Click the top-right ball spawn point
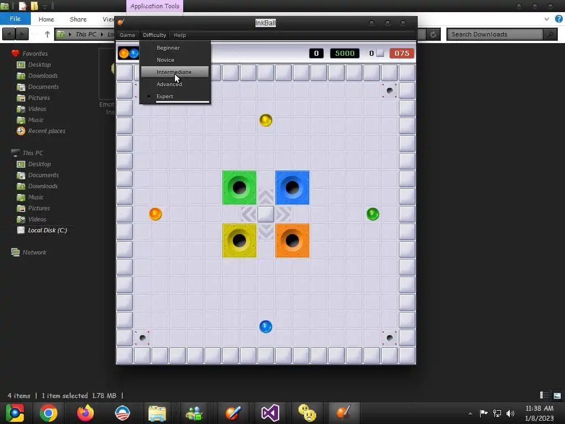This screenshot has width=565, height=424. tap(390, 91)
